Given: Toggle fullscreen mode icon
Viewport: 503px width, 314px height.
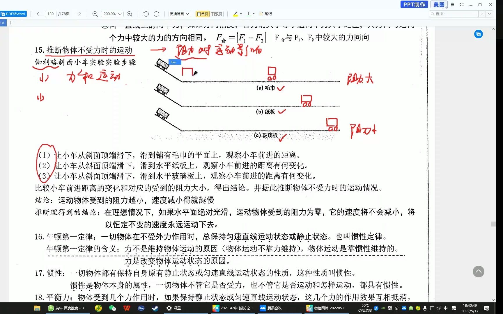Looking at the screenshot, I should point(462,5).
